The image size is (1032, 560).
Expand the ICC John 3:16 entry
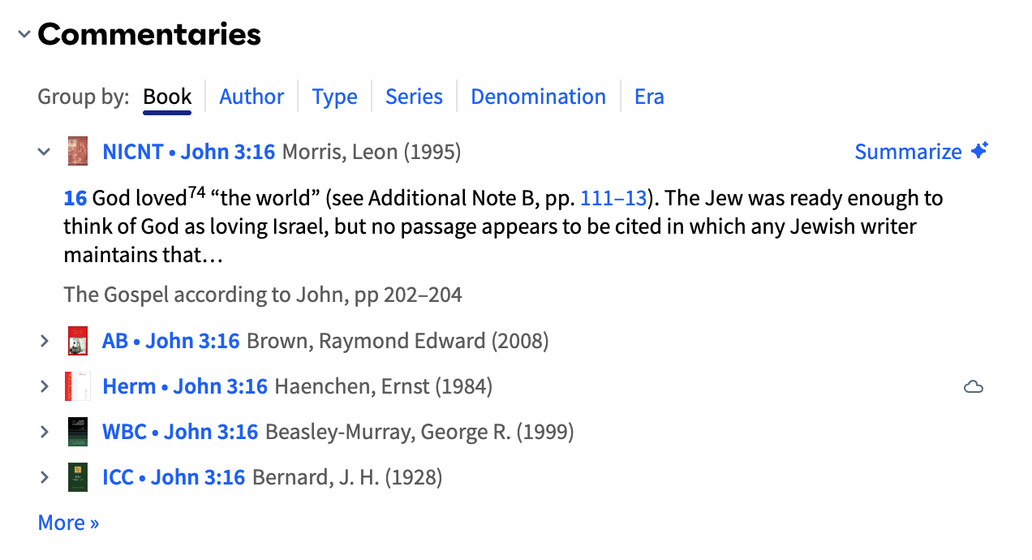point(45,477)
